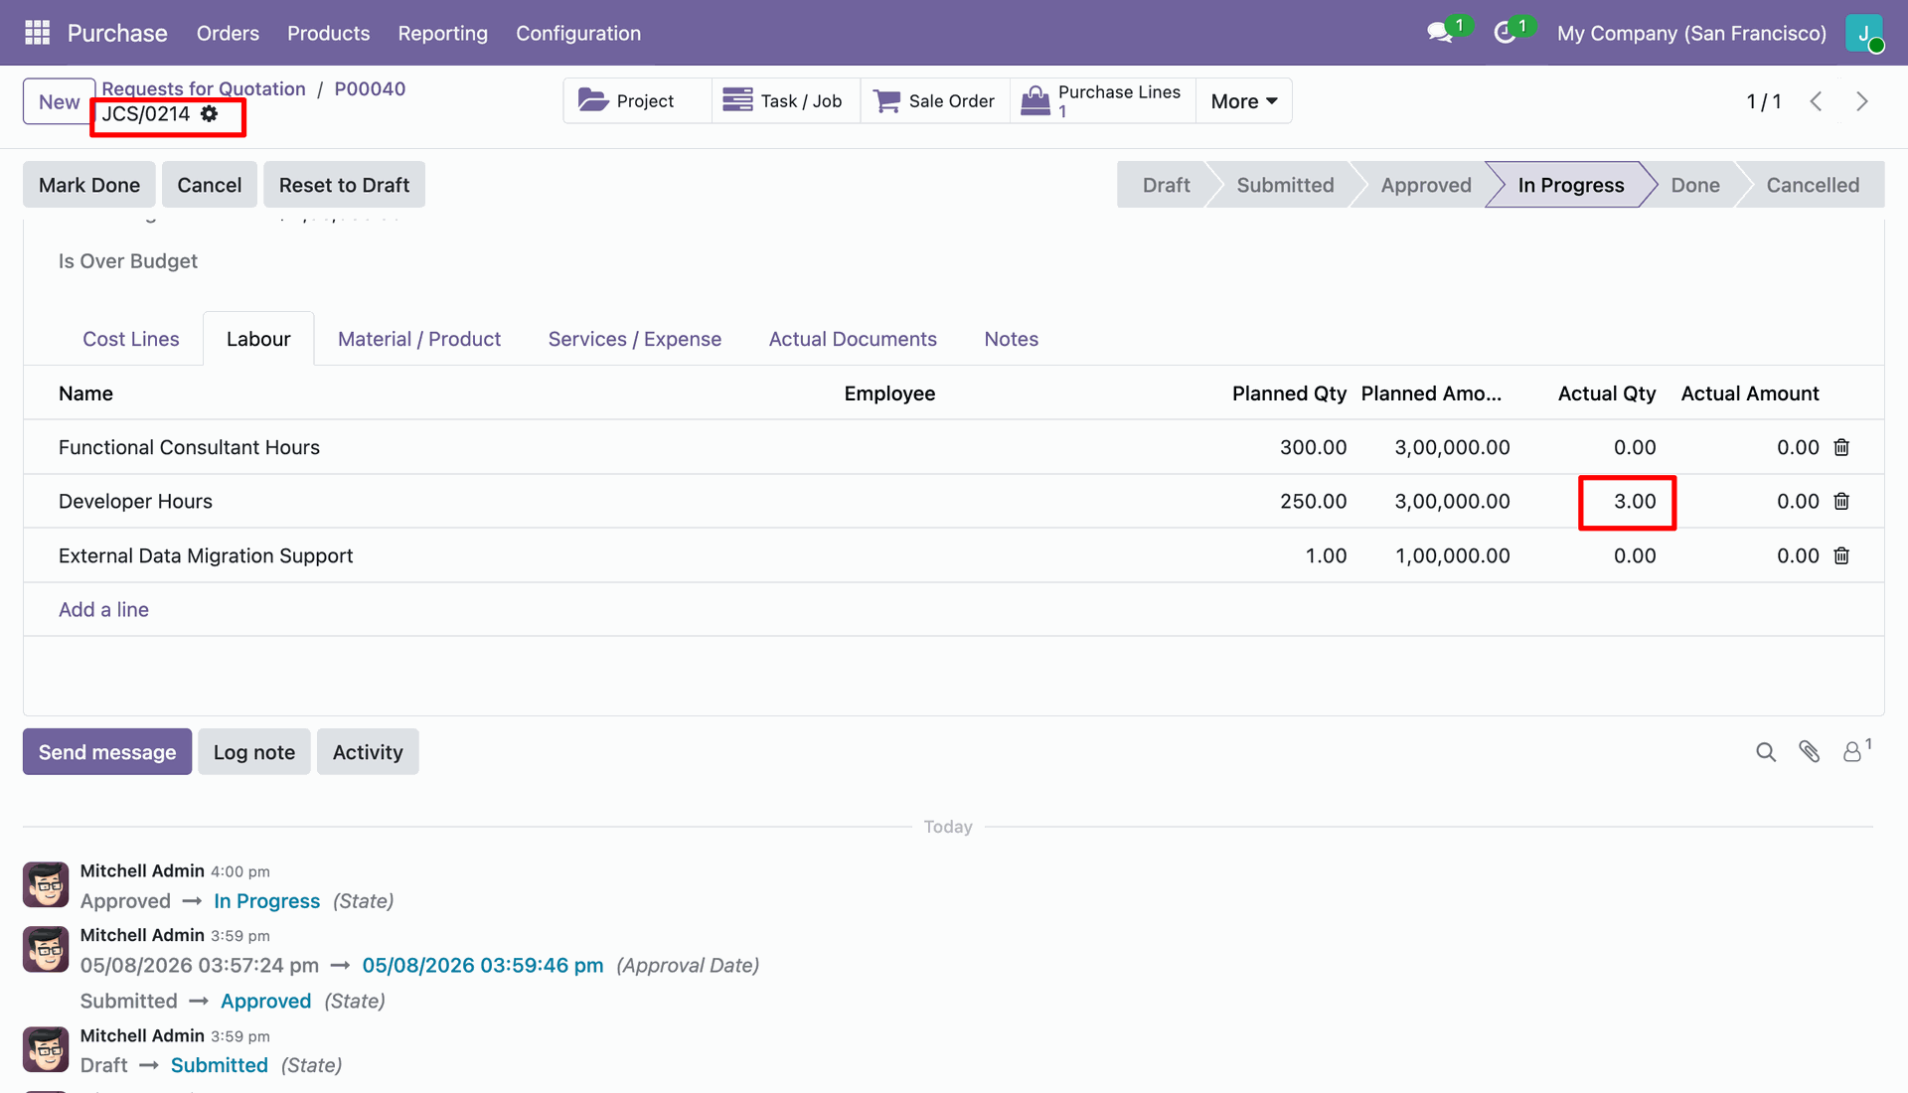The image size is (1908, 1093).
Task: Open the followers person icon
Action: [1852, 752]
